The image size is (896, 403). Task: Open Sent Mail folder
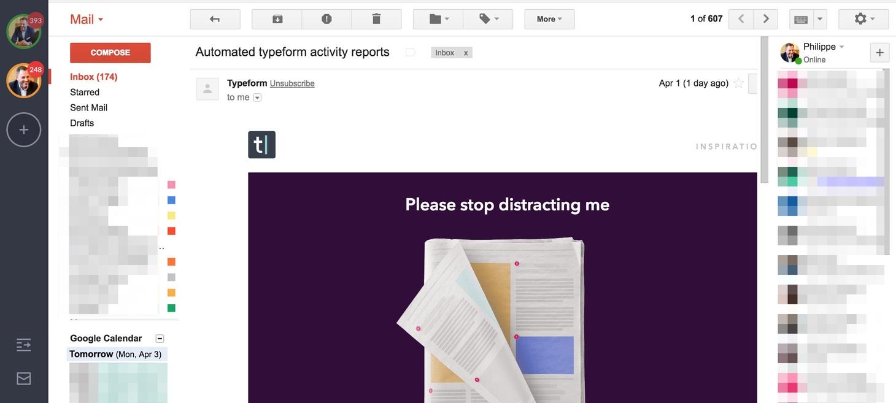point(88,107)
